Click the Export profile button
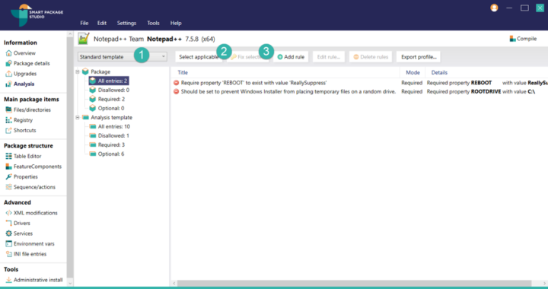 419,57
